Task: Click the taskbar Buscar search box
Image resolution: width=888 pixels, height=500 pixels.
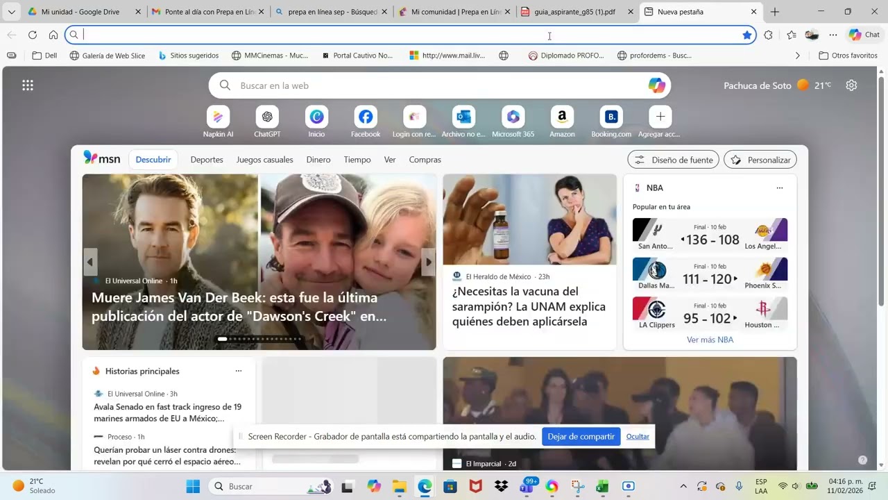Action: point(271,486)
